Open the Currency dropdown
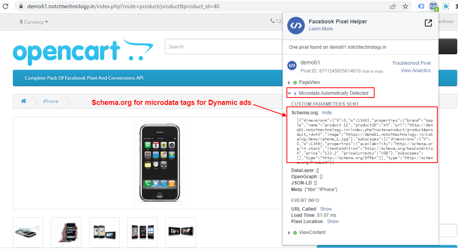The width and height of the screenshot is (458, 250). click(x=34, y=22)
